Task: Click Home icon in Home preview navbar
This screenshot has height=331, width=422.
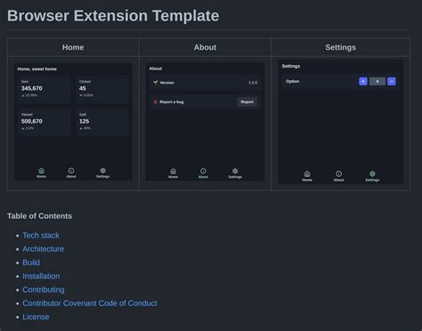Action: (41, 171)
